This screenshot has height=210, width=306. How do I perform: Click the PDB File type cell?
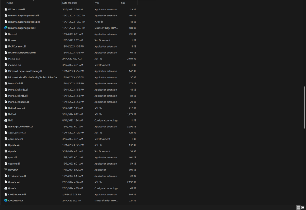[x=99, y=22]
